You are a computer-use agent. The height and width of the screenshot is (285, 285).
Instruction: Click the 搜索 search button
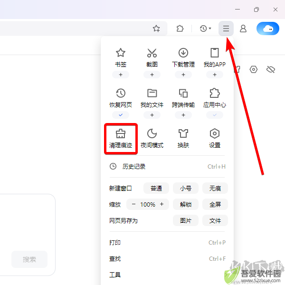(x=29, y=259)
